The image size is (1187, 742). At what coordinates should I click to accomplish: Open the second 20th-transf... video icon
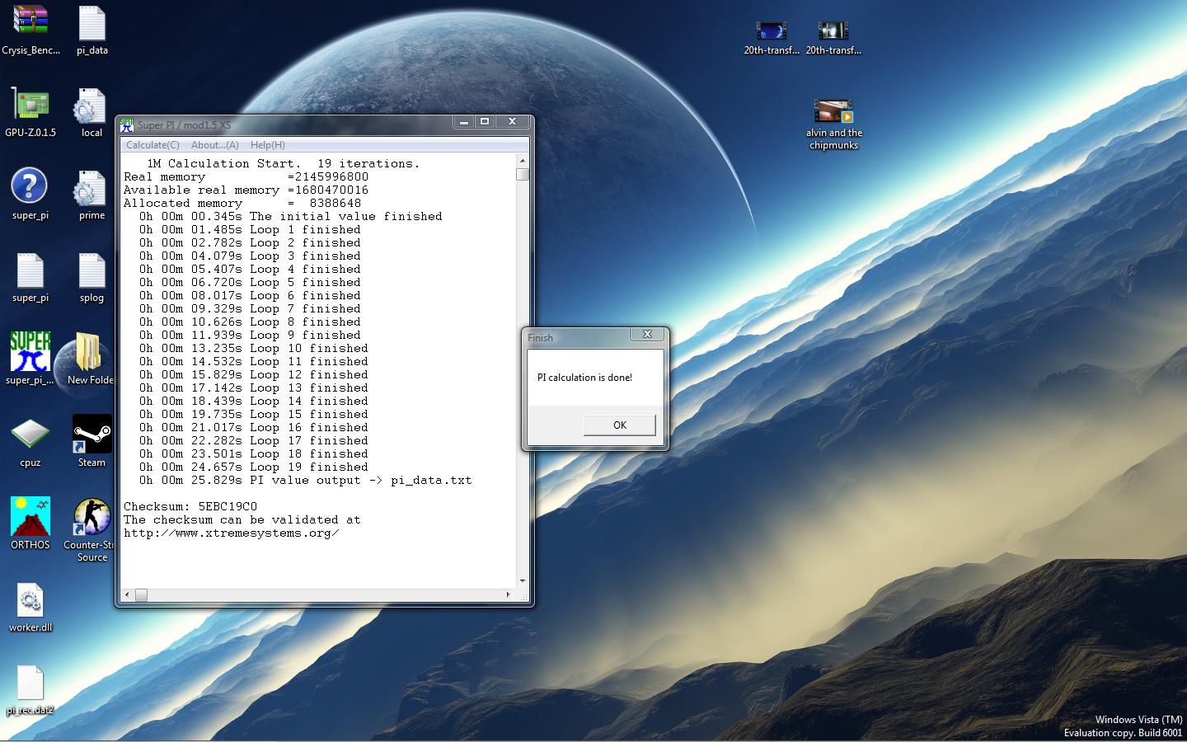[x=833, y=36]
